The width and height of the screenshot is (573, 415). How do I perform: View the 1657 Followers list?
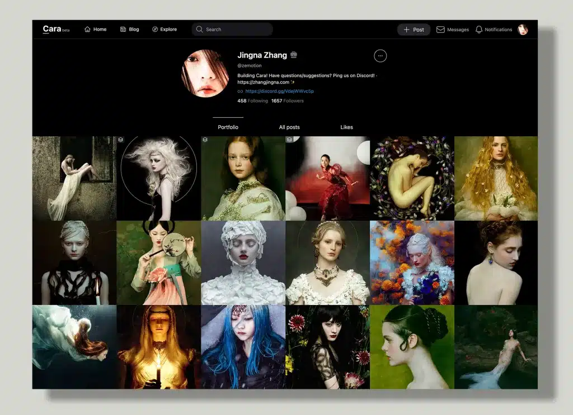[287, 101]
